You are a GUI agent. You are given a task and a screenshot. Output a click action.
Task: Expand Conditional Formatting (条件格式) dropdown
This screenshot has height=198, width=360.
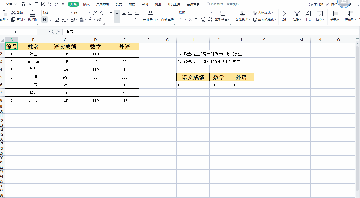(x=249, y=20)
